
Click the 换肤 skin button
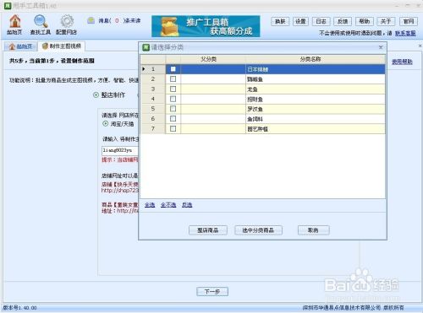tap(280, 21)
